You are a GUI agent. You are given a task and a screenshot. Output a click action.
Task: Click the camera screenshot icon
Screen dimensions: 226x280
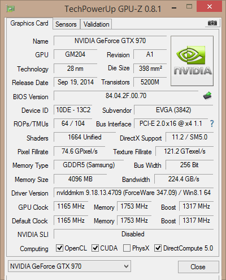[x=212, y=23]
